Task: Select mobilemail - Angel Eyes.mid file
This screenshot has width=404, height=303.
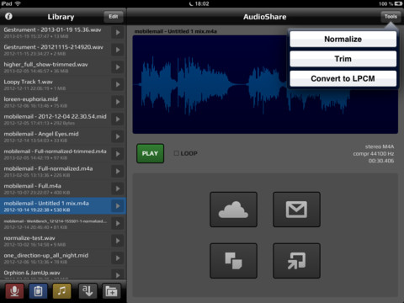Action: [63, 137]
